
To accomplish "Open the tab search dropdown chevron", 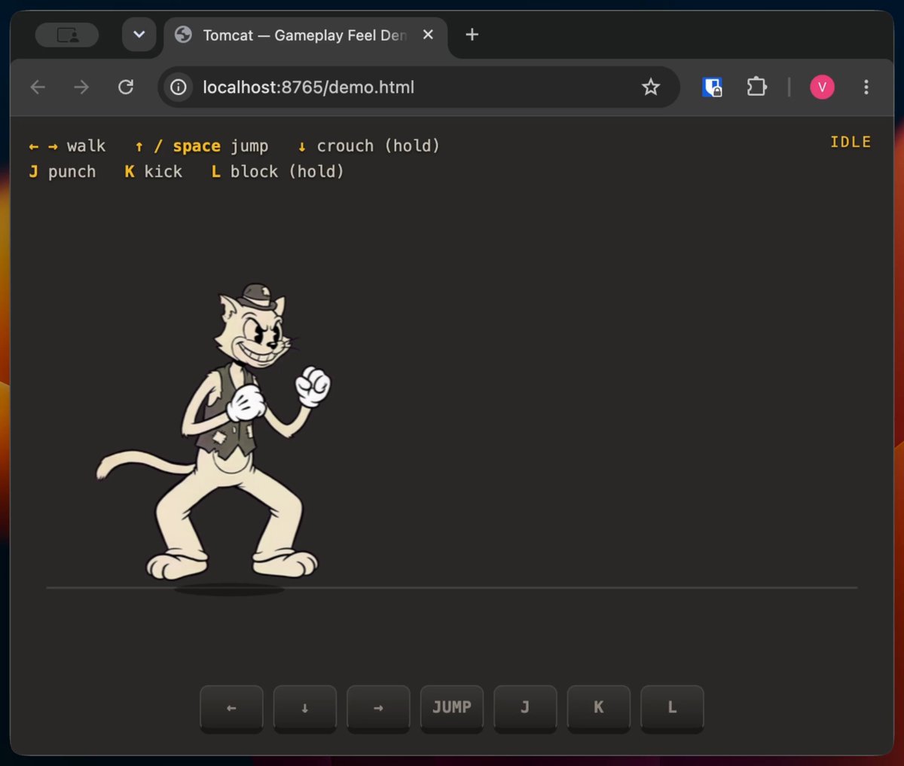I will pyautogui.click(x=139, y=35).
